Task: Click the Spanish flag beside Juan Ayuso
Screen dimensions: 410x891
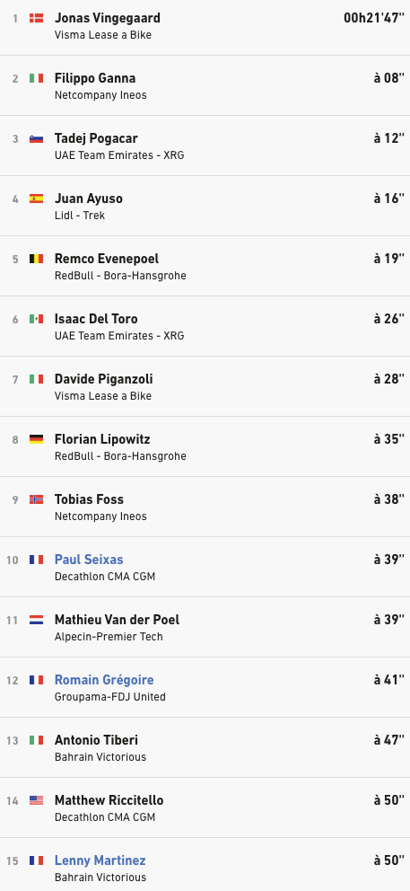Action: click(x=37, y=198)
